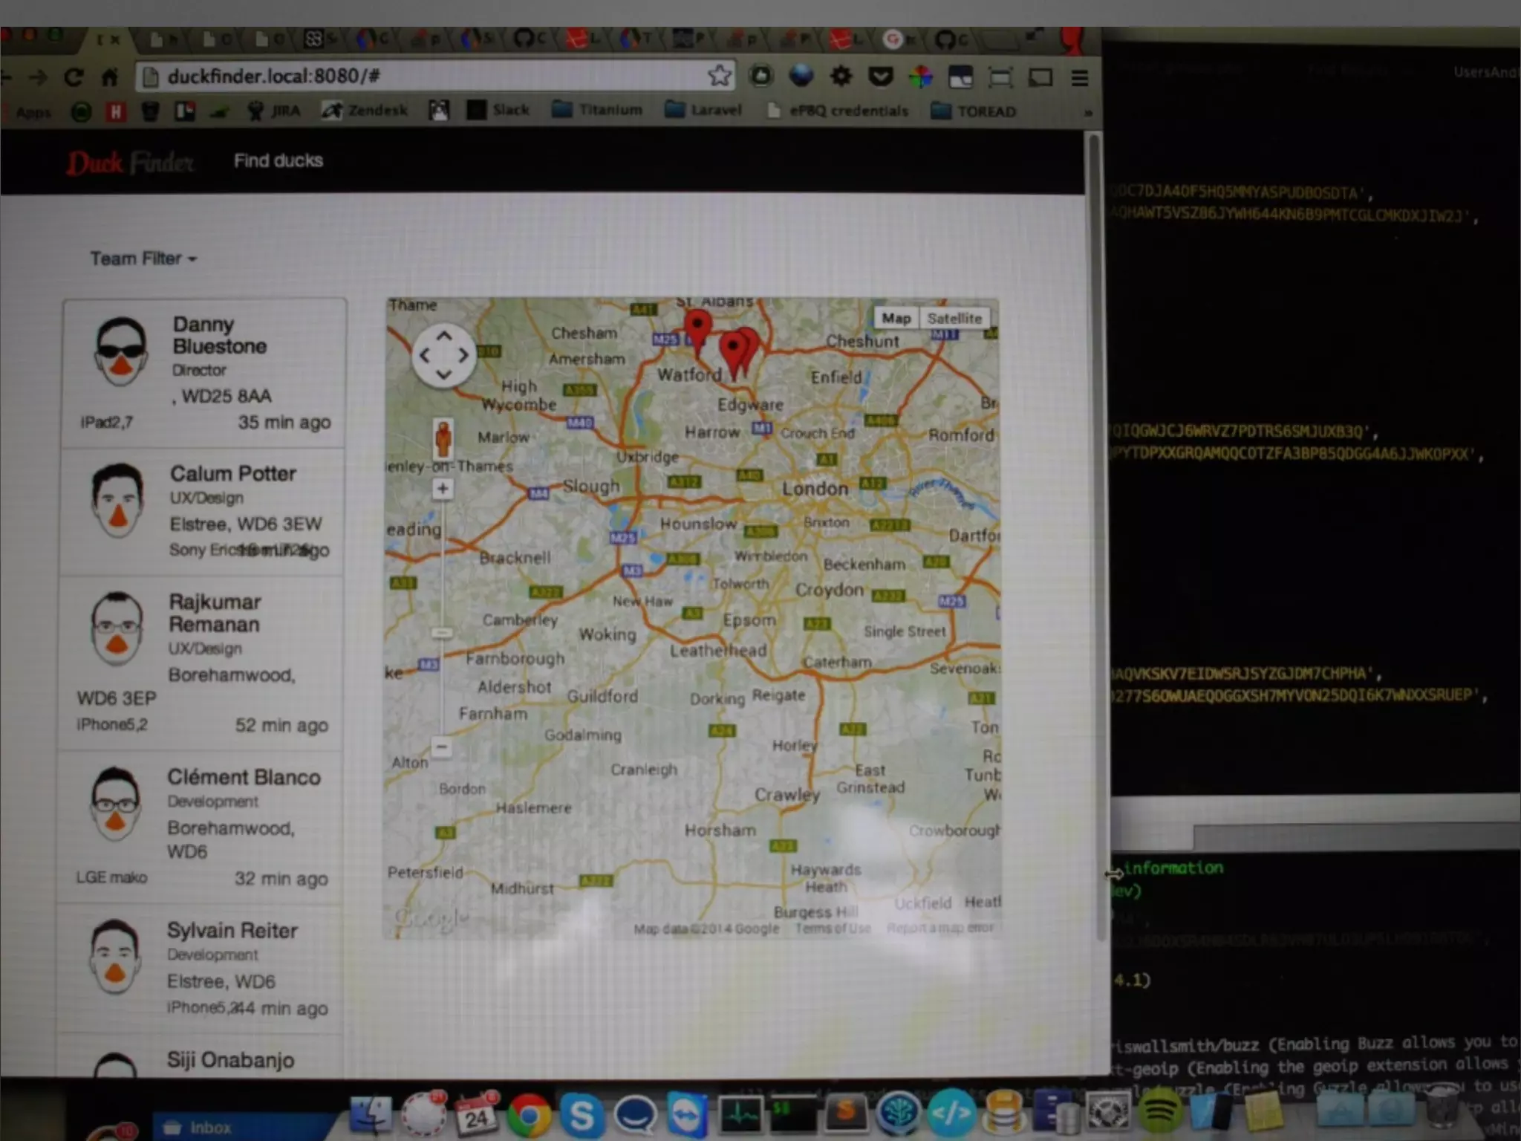Open Calendar from the Dock
The image size is (1521, 1141).
477,1114
